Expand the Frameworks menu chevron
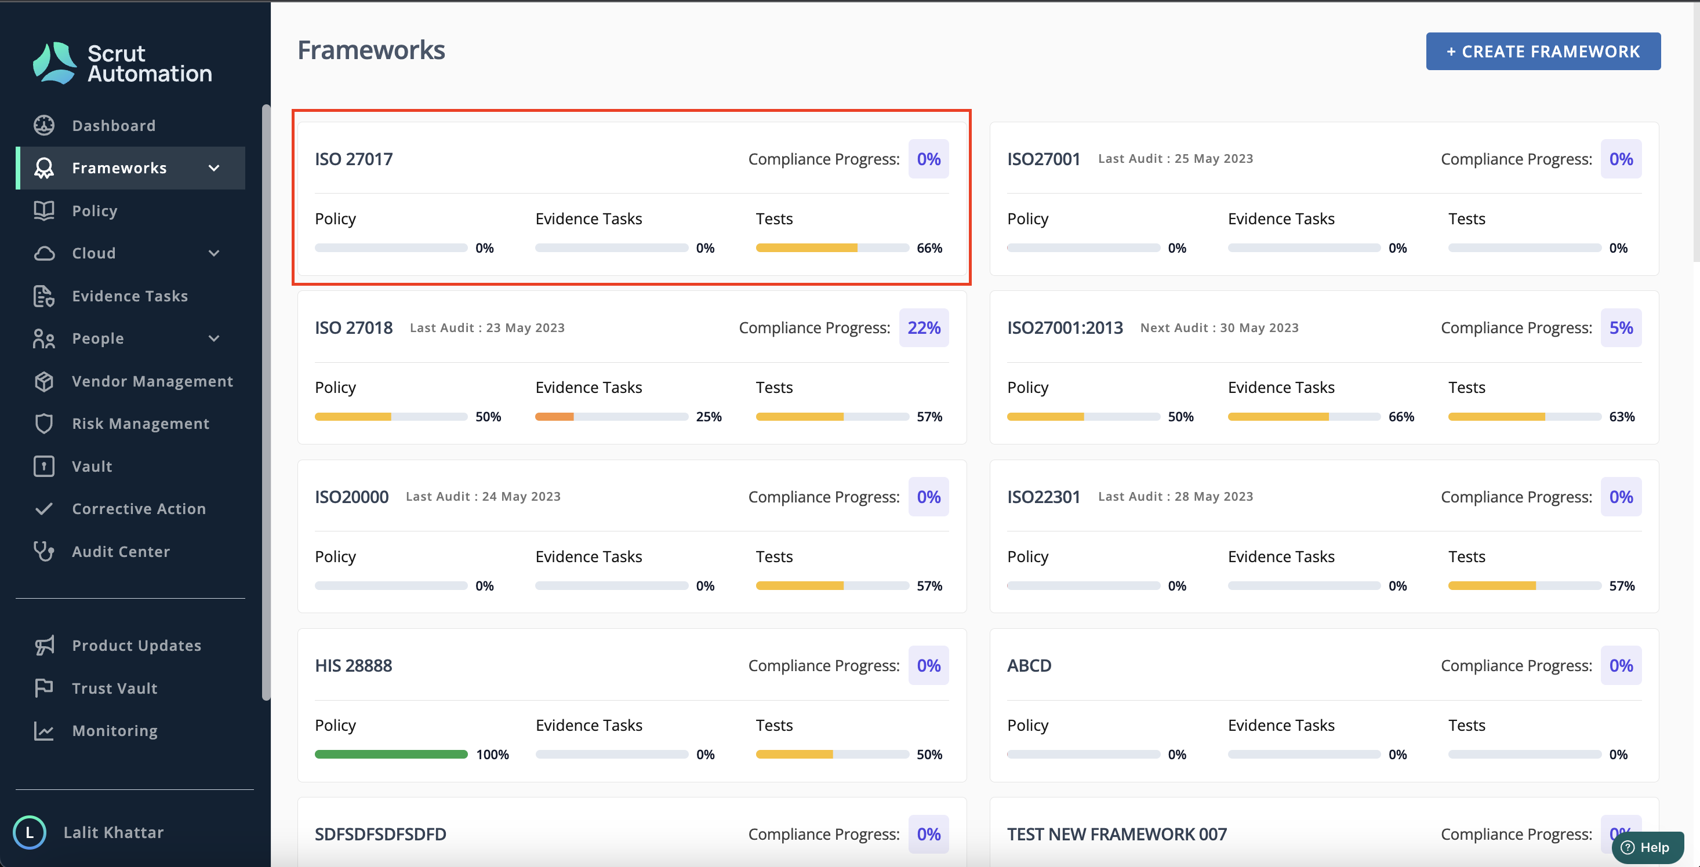Image resolution: width=1700 pixels, height=867 pixels. coord(214,168)
